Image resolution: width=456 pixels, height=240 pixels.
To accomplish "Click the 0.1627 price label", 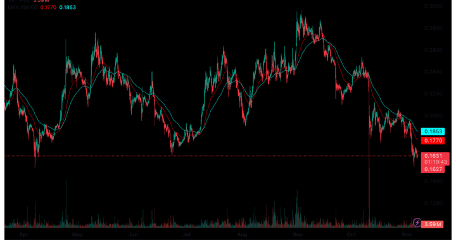I will [433, 169].
